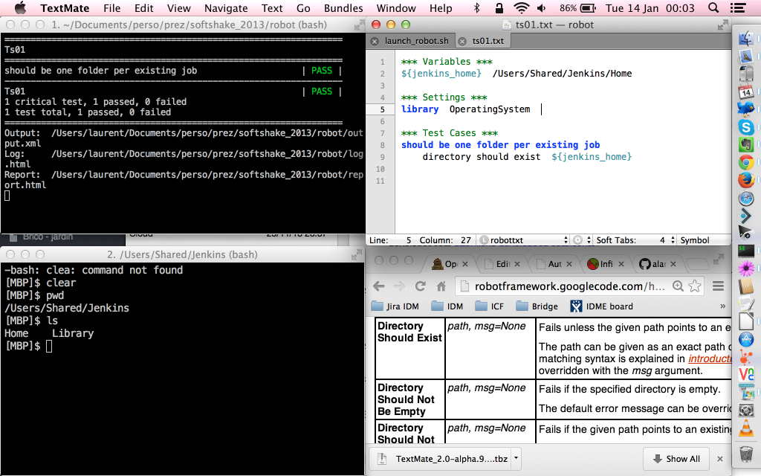This screenshot has height=476, width=761.
Task: Open the Address Book in Dock
Action: pos(746,286)
